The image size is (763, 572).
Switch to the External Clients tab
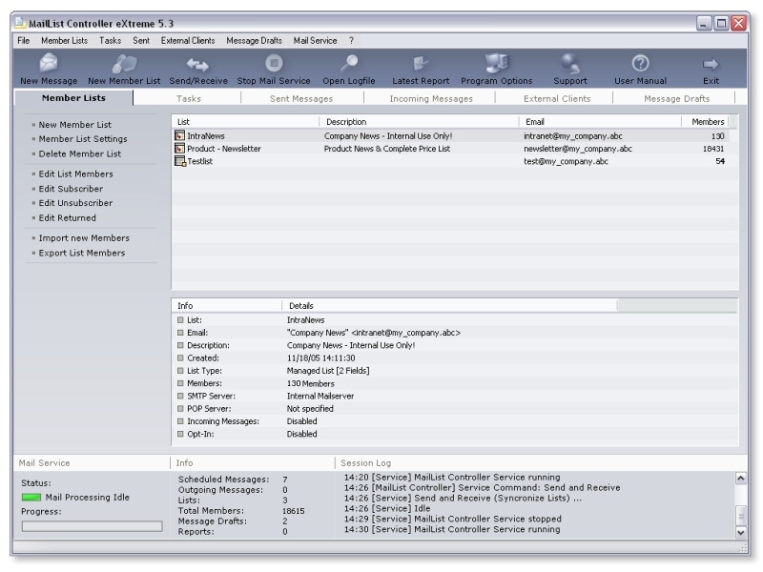557,98
